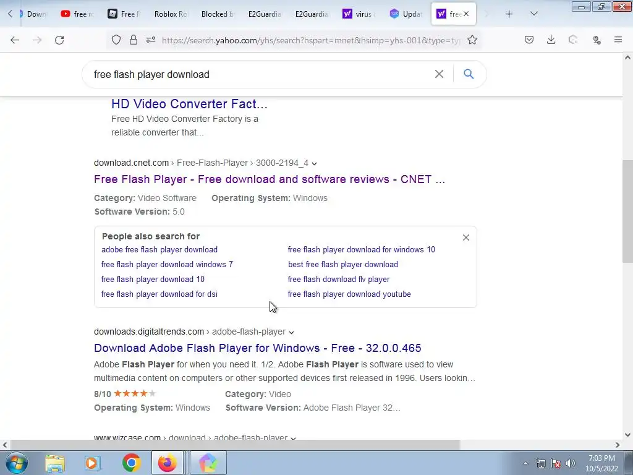This screenshot has width=633, height=475.
Task: Launch media player from taskbar
Action: coord(93,463)
